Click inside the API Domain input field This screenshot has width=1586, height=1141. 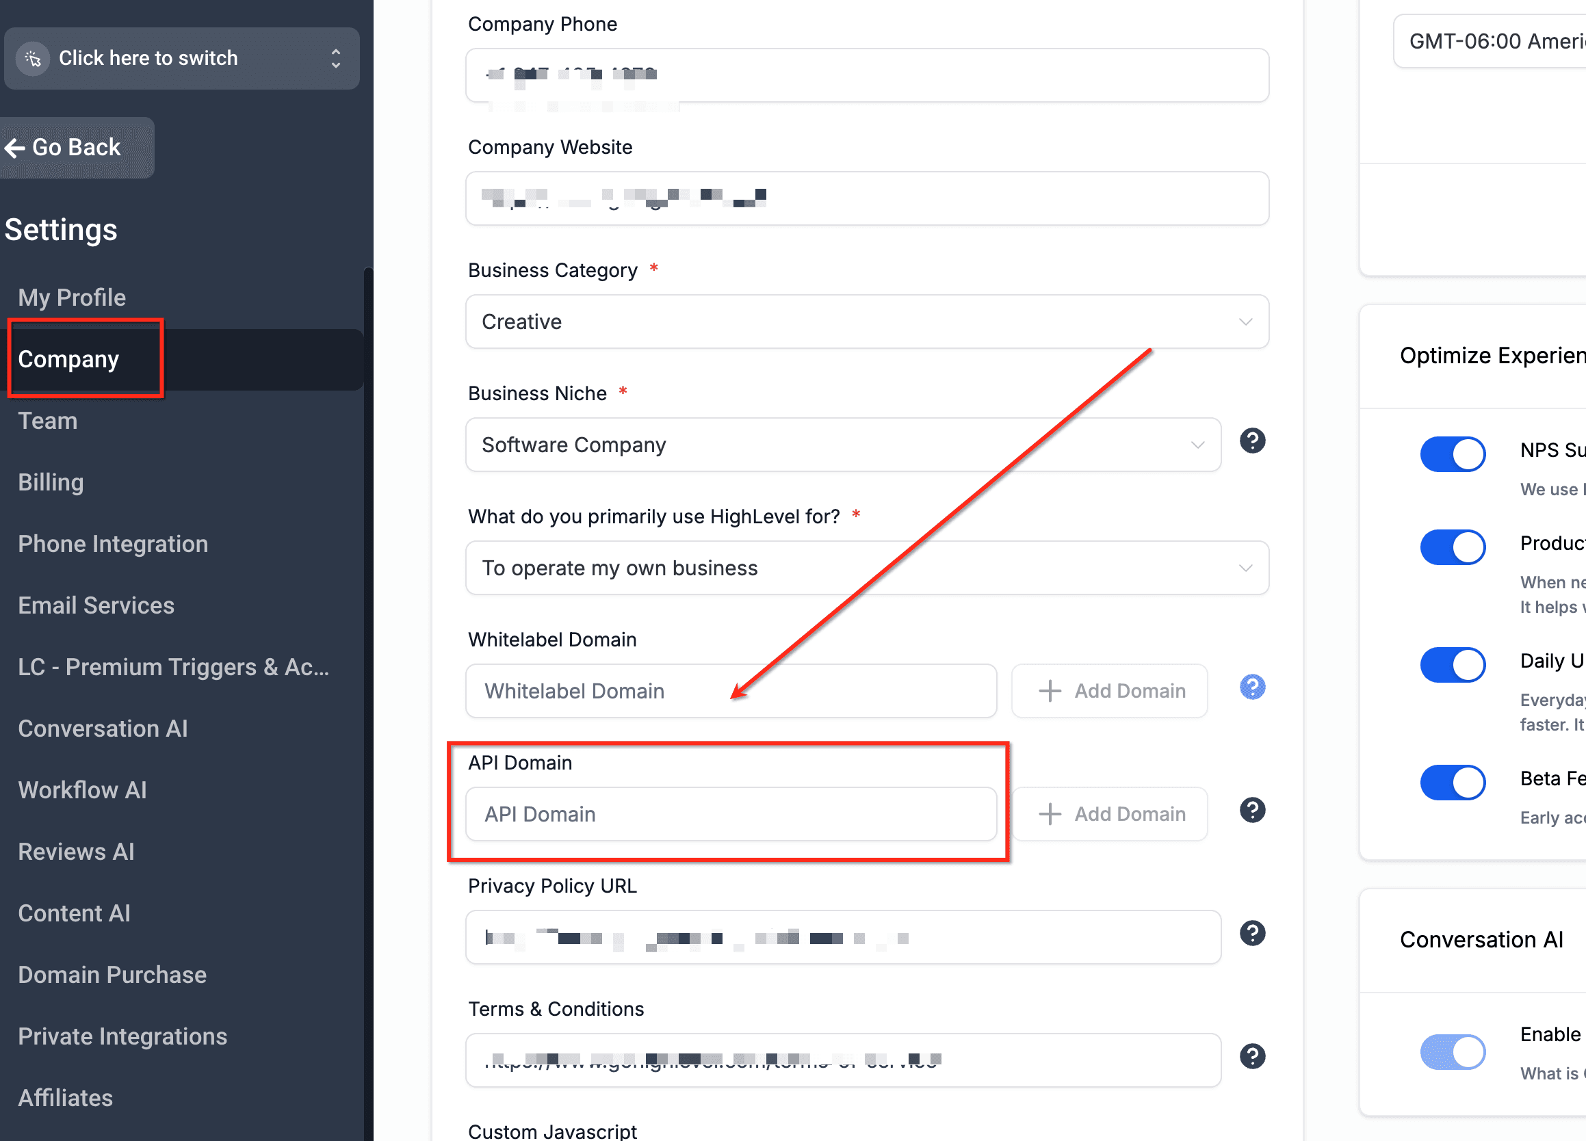pos(731,813)
